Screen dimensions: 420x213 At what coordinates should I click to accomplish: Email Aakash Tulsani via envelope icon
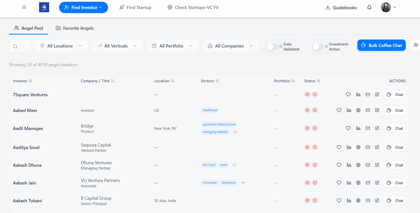[x=368, y=200]
